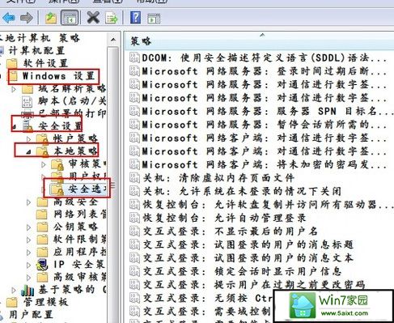Open Help via the question mark icon

(x=135, y=18)
